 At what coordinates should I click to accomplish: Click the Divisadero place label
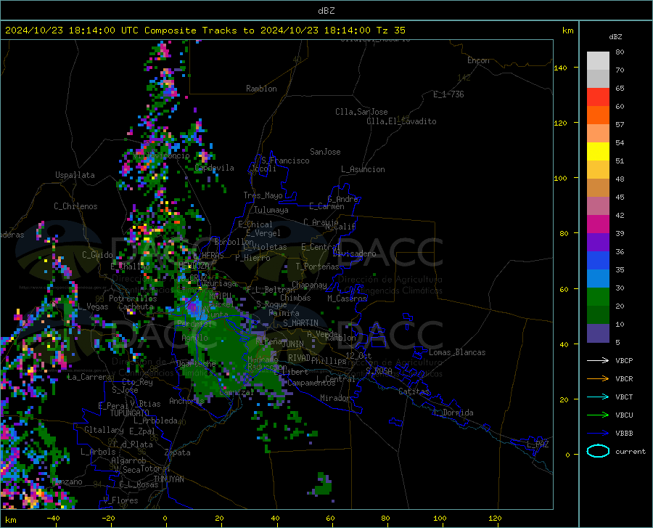(354, 253)
